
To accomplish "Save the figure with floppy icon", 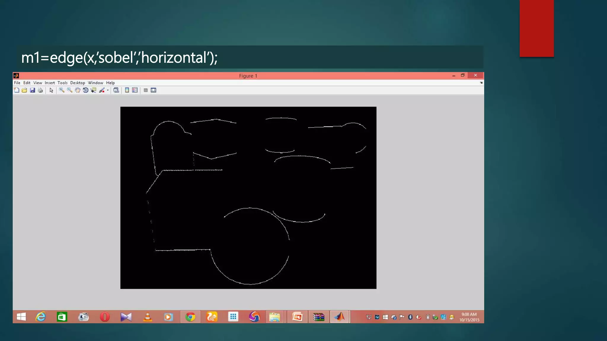I will point(33,90).
